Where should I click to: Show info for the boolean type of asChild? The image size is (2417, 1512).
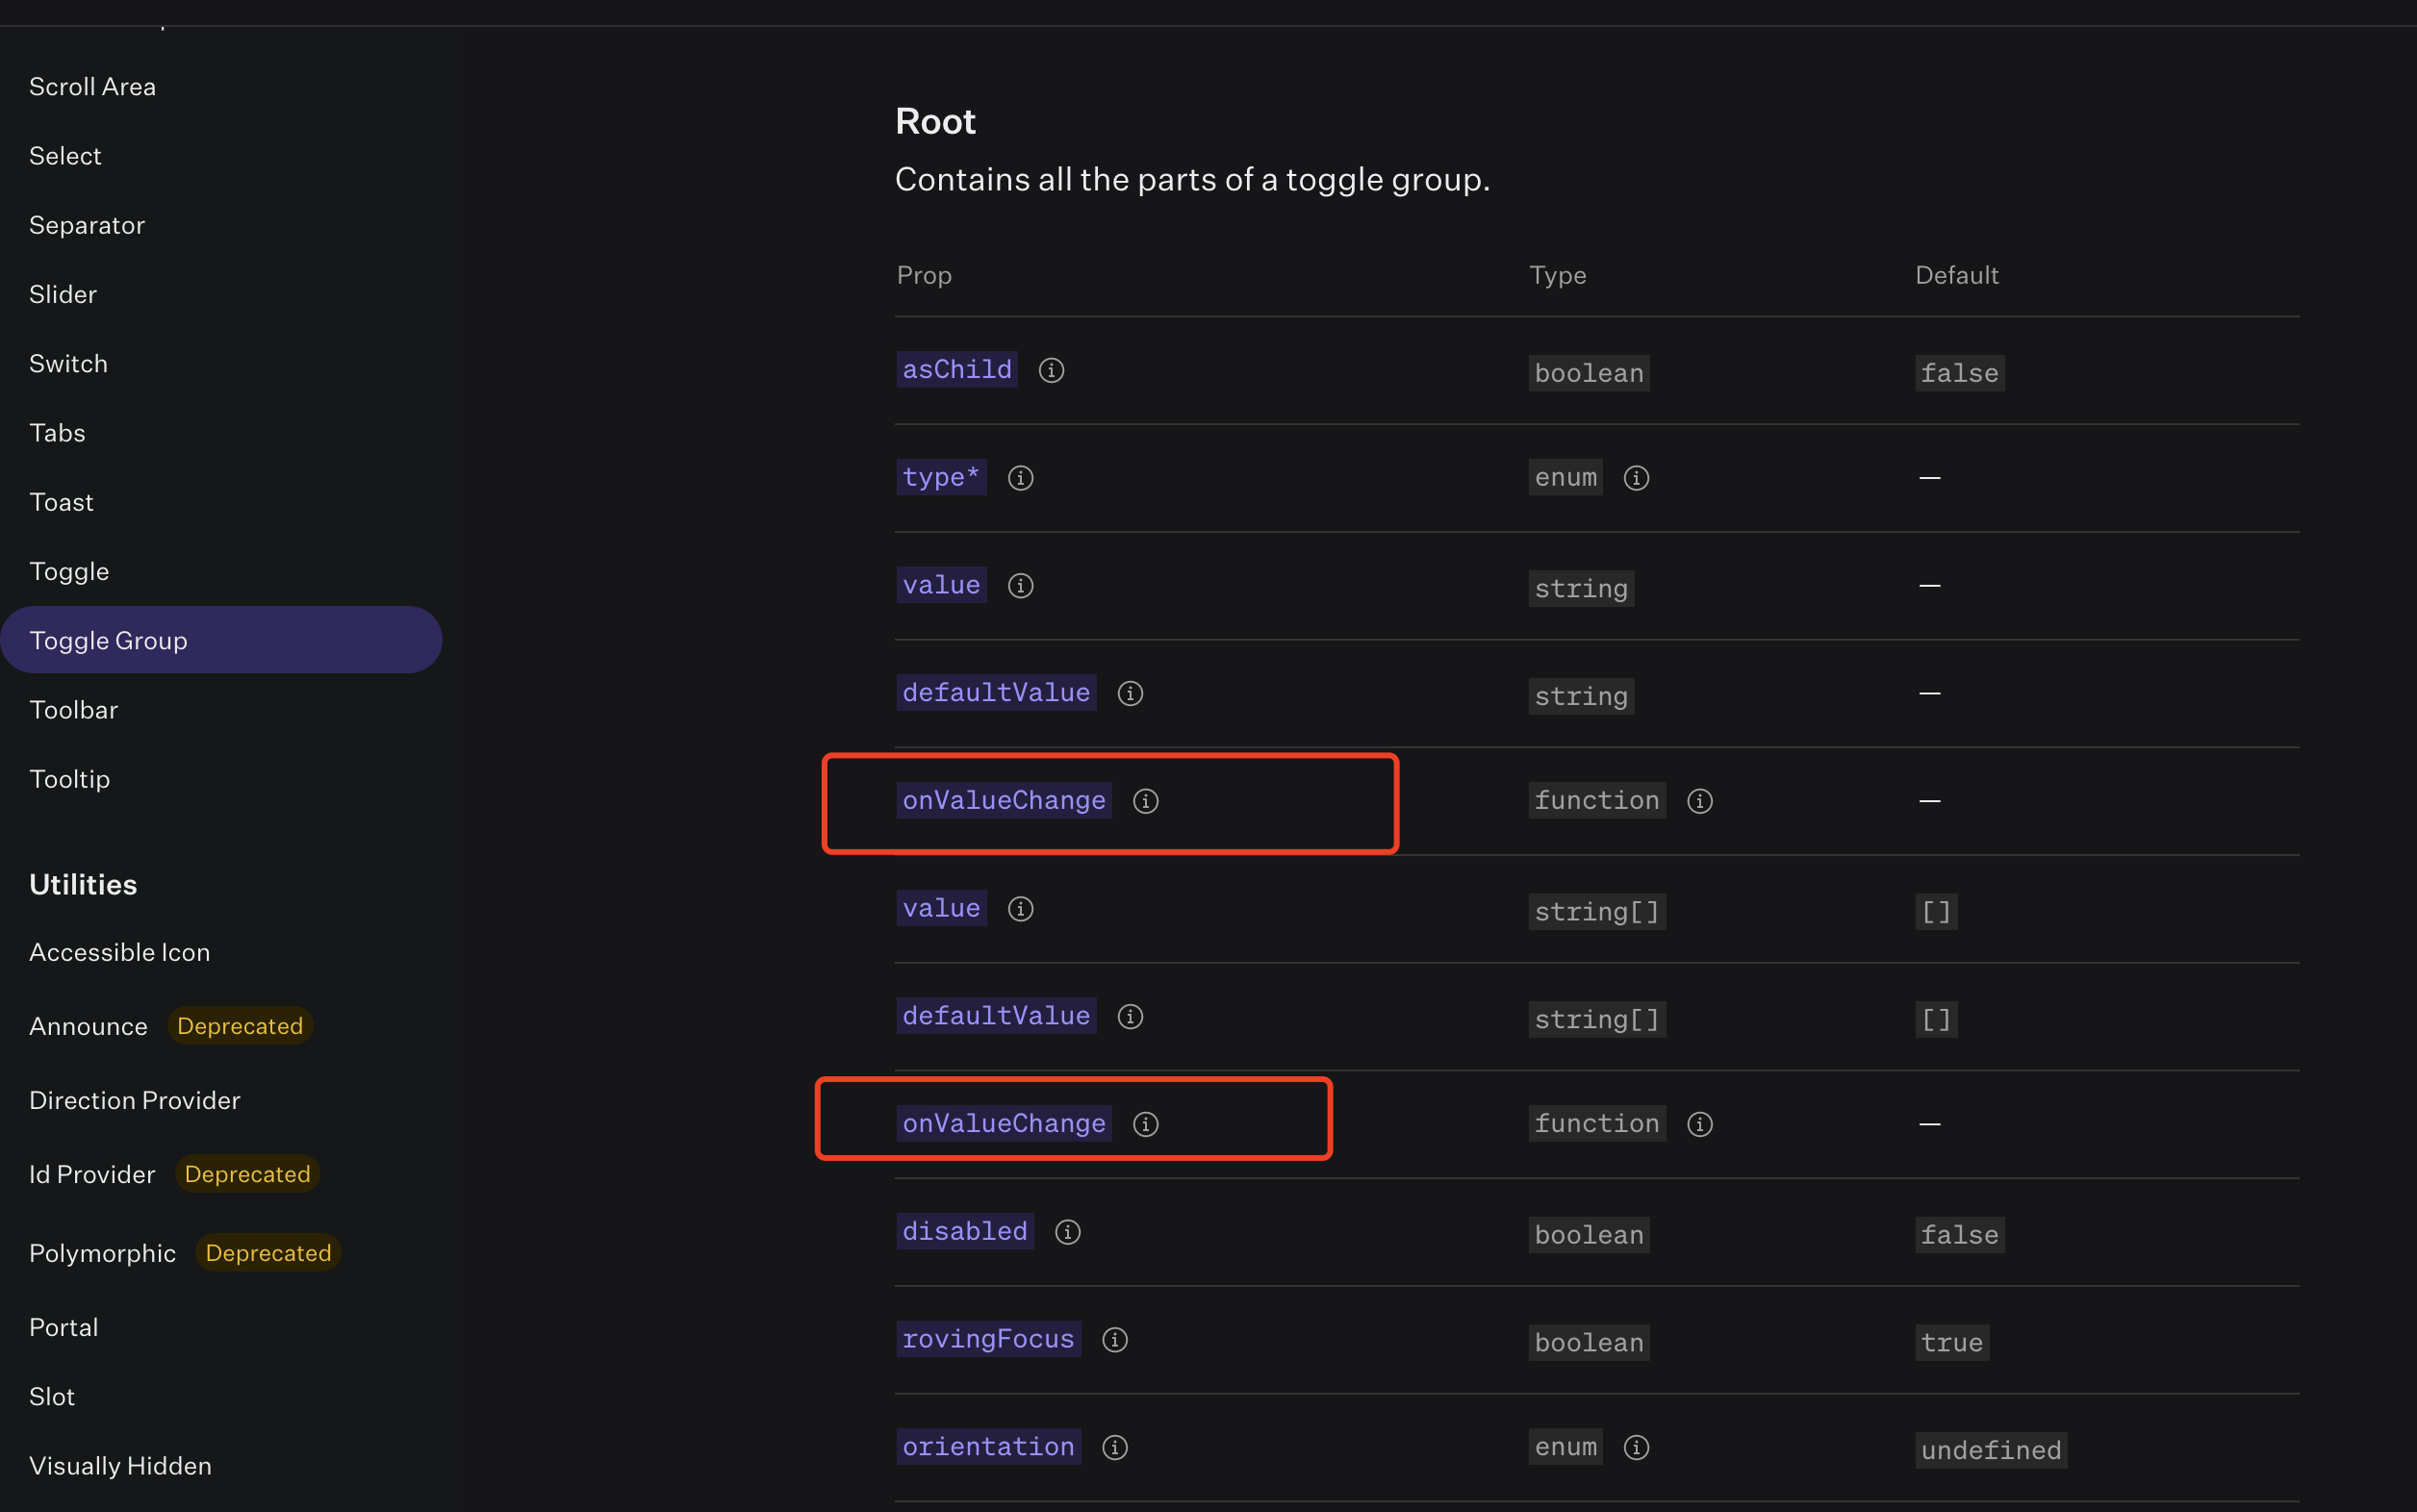(x=1589, y=372)
